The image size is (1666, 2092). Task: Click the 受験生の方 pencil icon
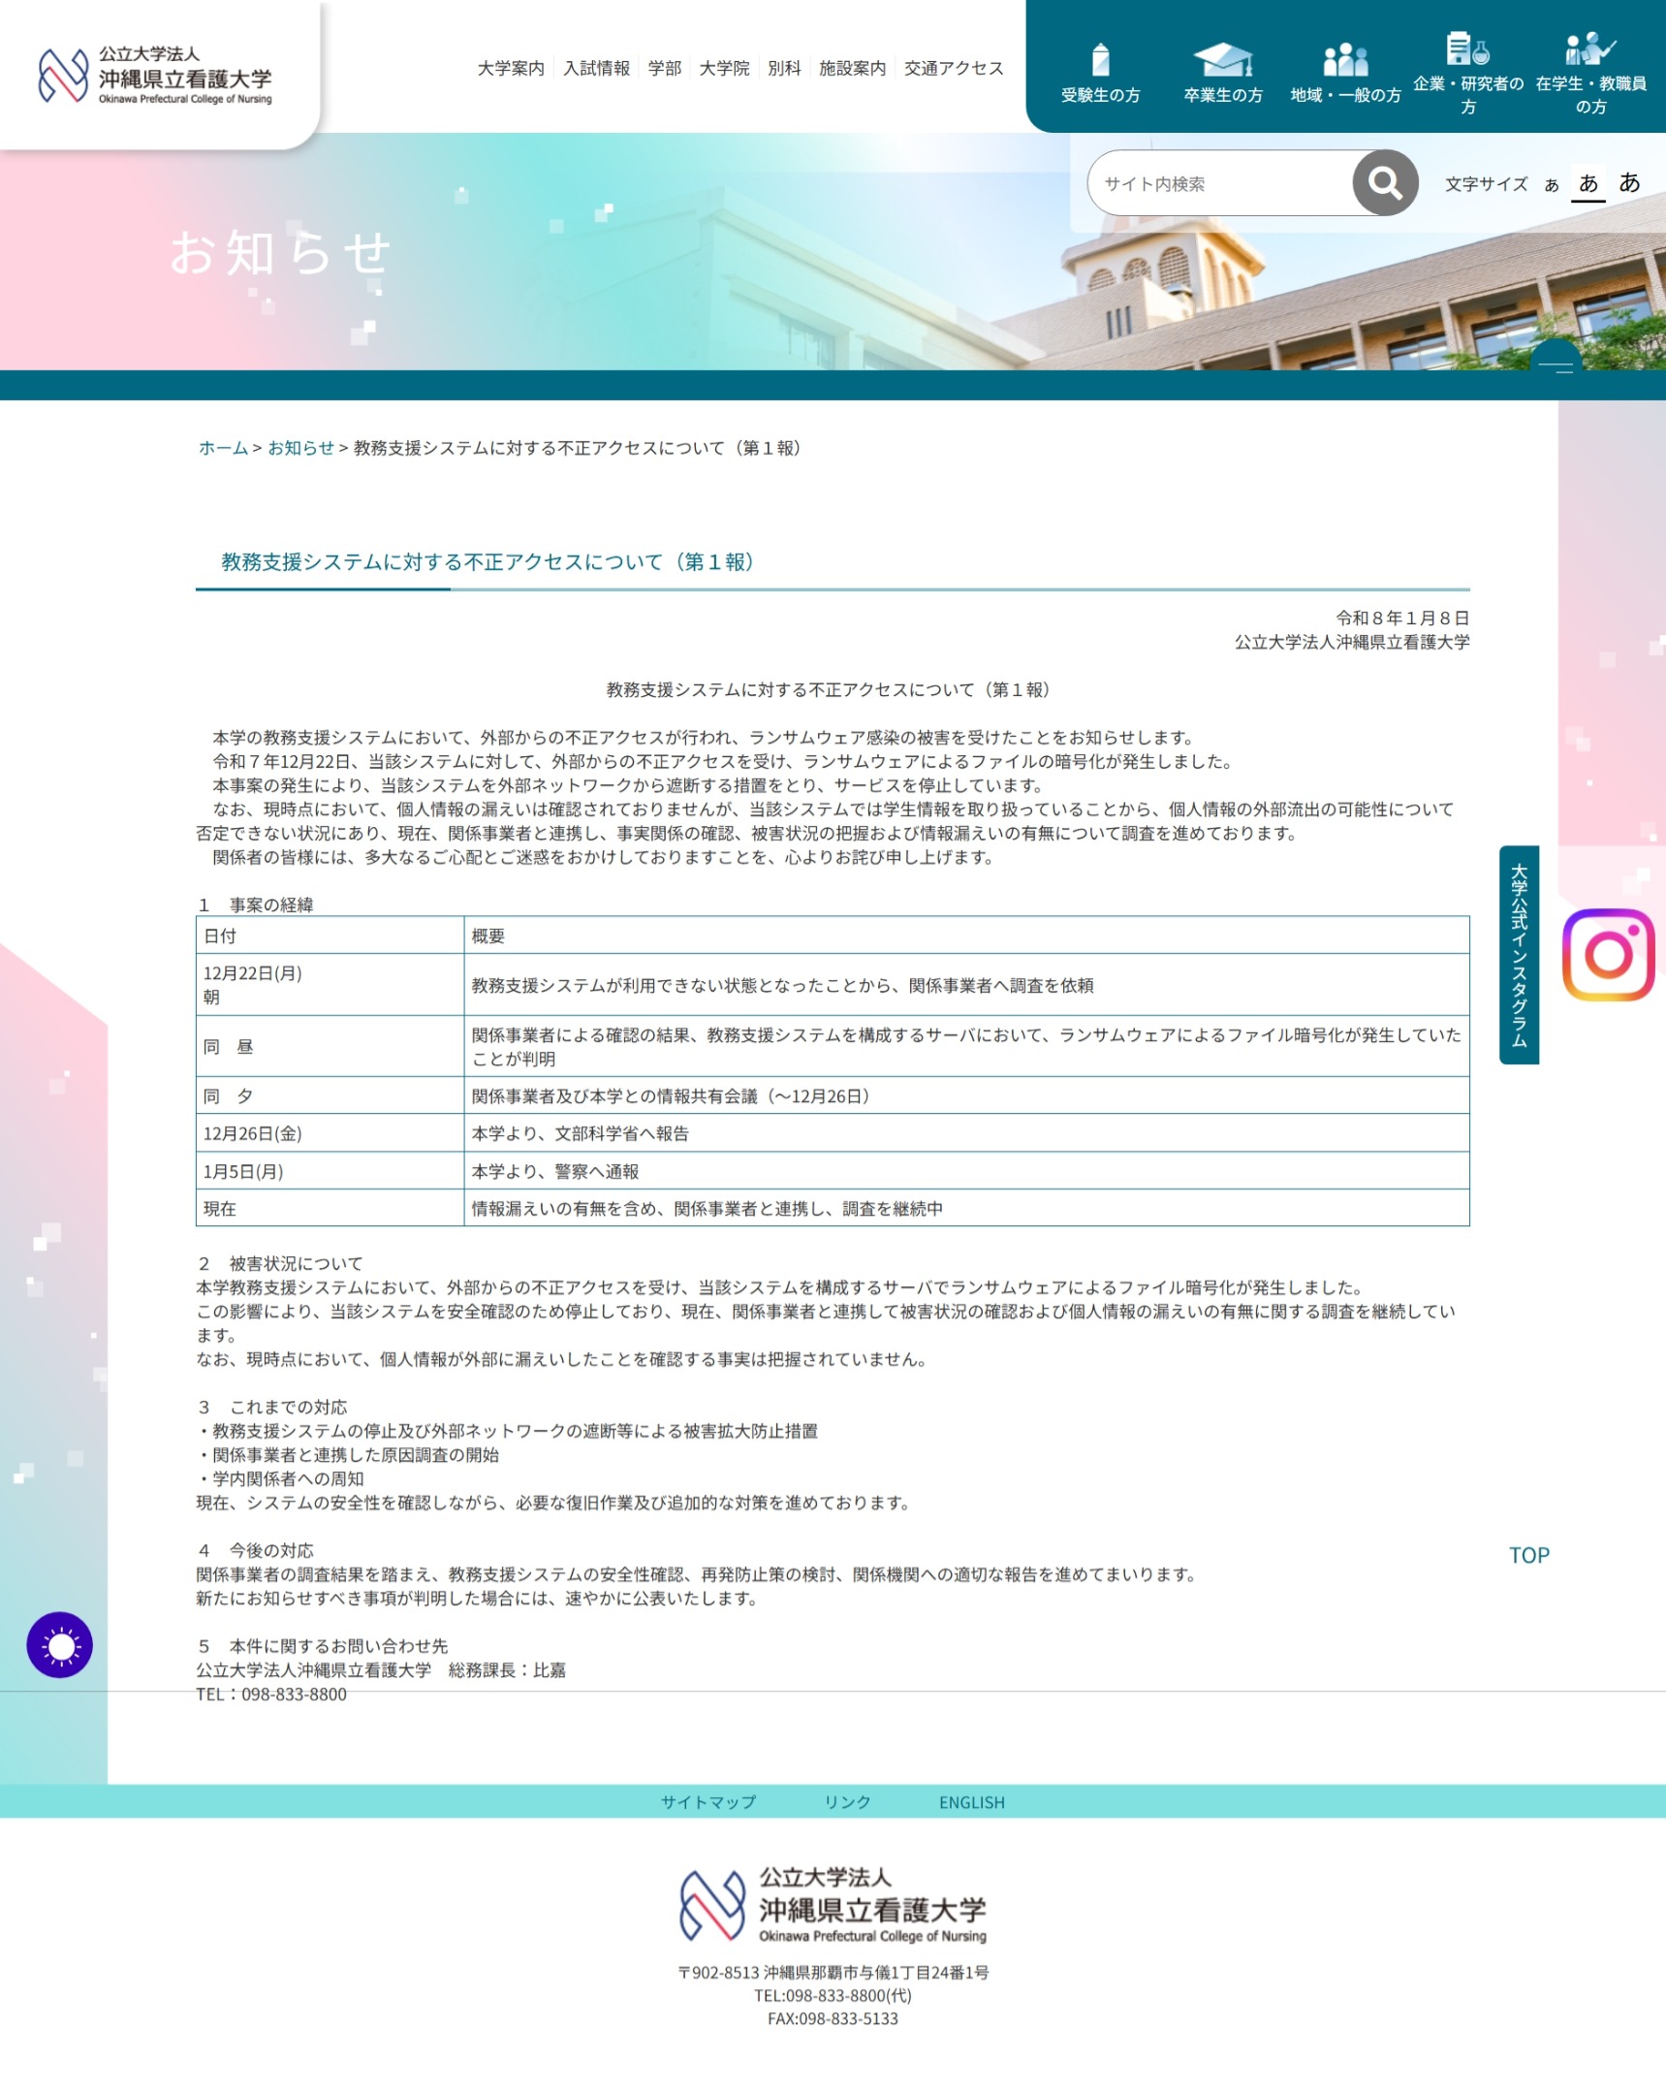(x=1099, y=60)
